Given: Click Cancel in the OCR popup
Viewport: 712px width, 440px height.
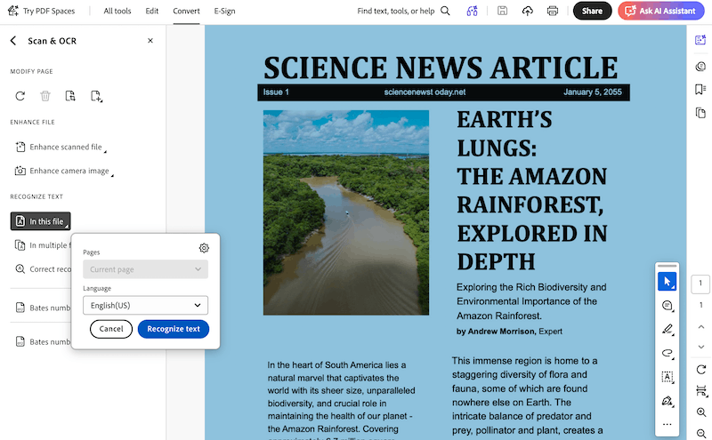Looking at the screenshot, I should click(x=111, y=329).
